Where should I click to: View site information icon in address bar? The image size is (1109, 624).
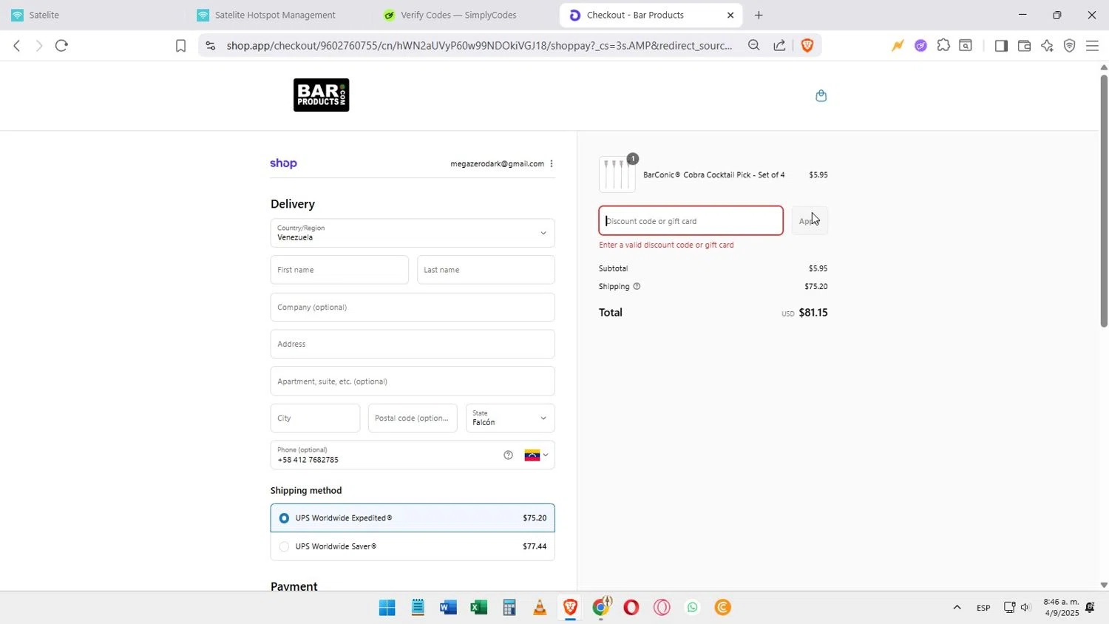click(x=211, y=46)
